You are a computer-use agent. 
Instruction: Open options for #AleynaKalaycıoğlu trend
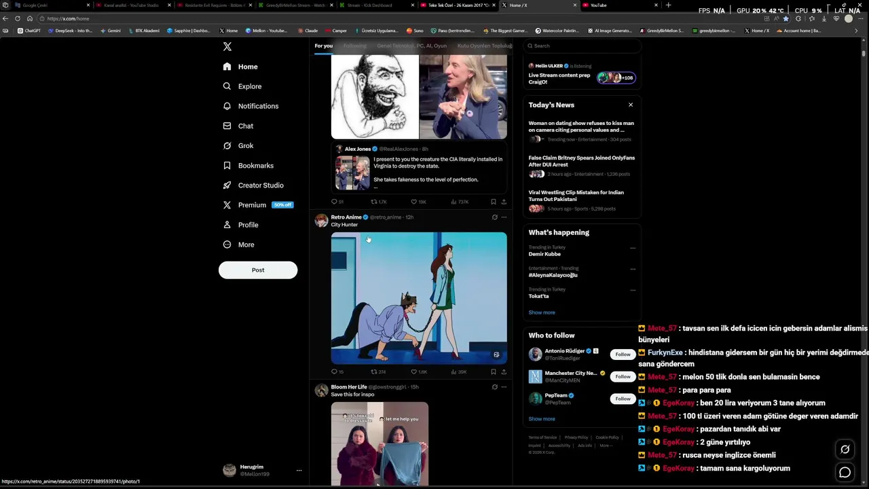pos(633,269)
